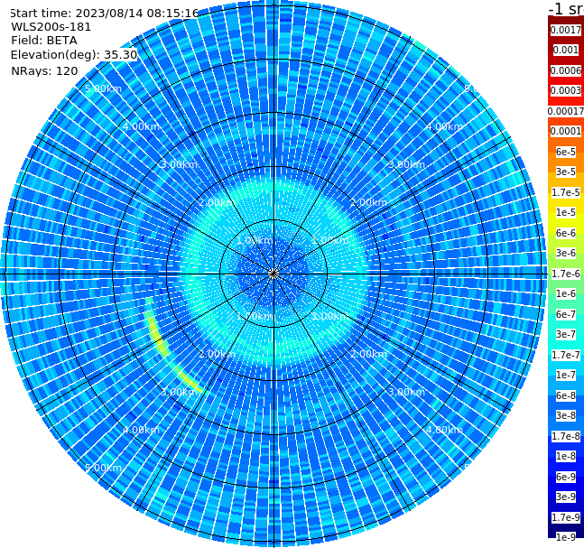Click the 1e-6 colorbar tick label
This screenshot has width=584, height=548.
point(566,293)
